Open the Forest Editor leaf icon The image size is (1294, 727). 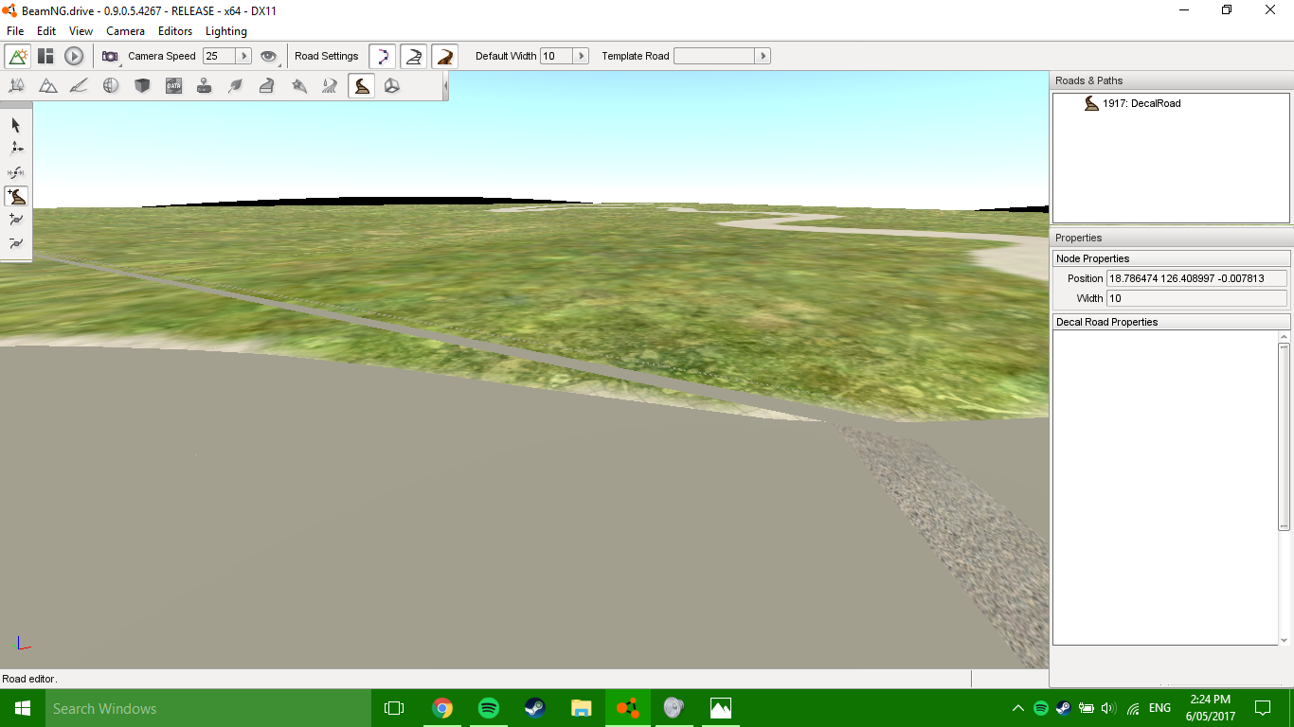click(236, 85)
